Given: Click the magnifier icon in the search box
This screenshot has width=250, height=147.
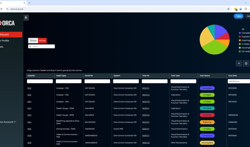Looking at the screenshot, I should (x=30, y=46).
